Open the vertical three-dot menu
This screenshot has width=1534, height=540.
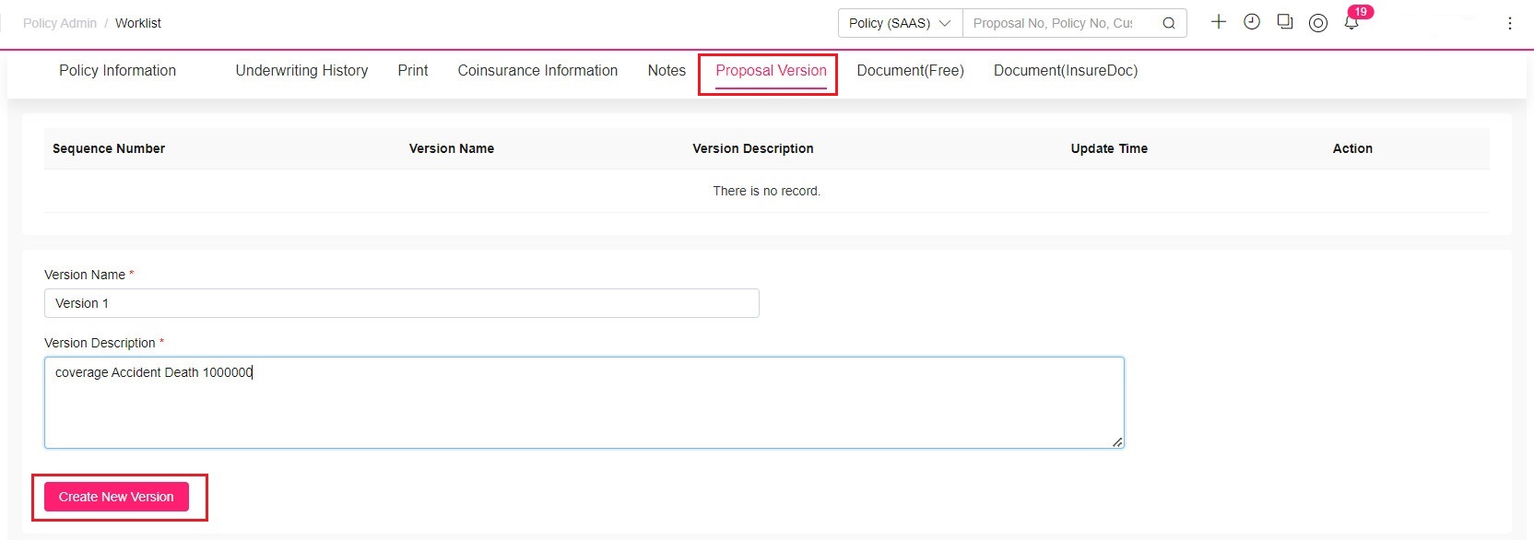(1510, 23)
